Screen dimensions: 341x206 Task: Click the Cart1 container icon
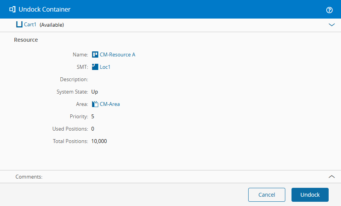(x=19, y=25)
